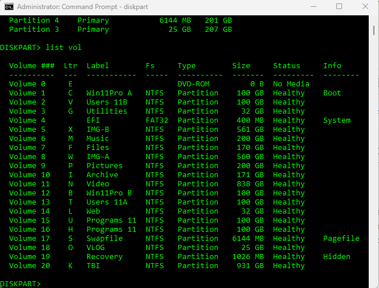The width and height of the screenshot is (379, 288).
Task: Close the Command Prompt window
Action: point(365,7)
